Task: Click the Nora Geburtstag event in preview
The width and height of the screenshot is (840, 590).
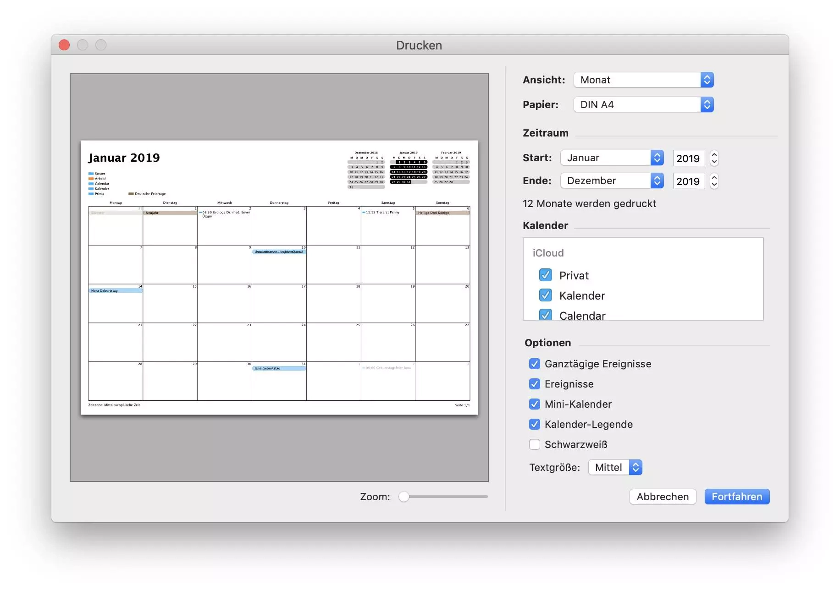Action: [116, 290]
